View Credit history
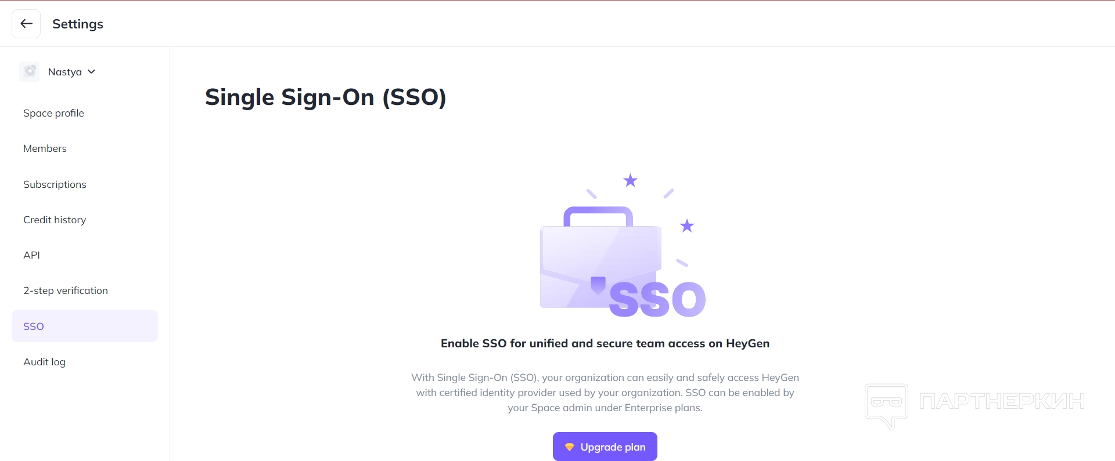The image size is (1115, 461). [55, 220]
